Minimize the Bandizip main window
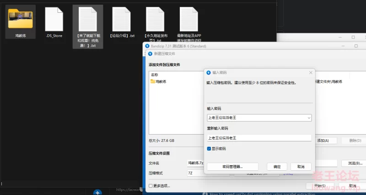Viewport: 366px width, 195px height. pos(343,46)
